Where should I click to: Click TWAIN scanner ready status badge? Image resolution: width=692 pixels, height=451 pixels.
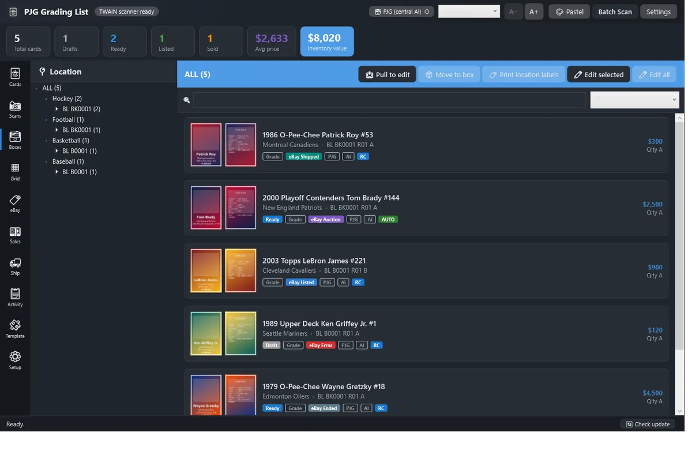[x=126, y=12]
